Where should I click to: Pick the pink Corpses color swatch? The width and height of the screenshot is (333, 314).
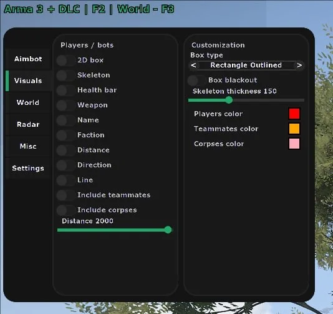(x=294, y=144)
